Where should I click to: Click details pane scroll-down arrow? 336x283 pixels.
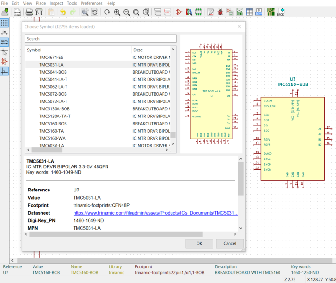pos(241,228)
